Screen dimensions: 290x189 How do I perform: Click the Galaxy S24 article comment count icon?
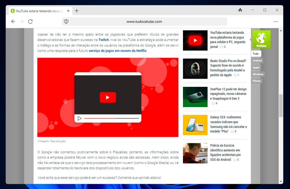point(232,131)
